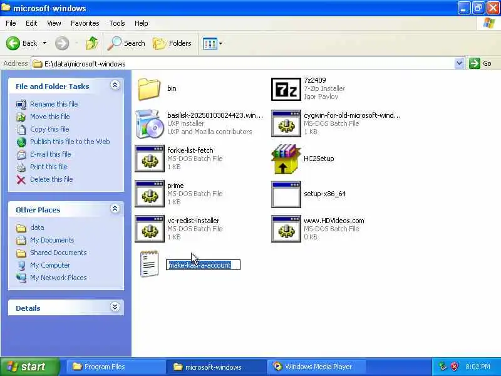Click Rename this file link
Screen dimensions: 501x376
point(54,104)
